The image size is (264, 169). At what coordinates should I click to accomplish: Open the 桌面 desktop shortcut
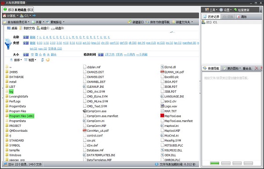[x=12, y=28]
